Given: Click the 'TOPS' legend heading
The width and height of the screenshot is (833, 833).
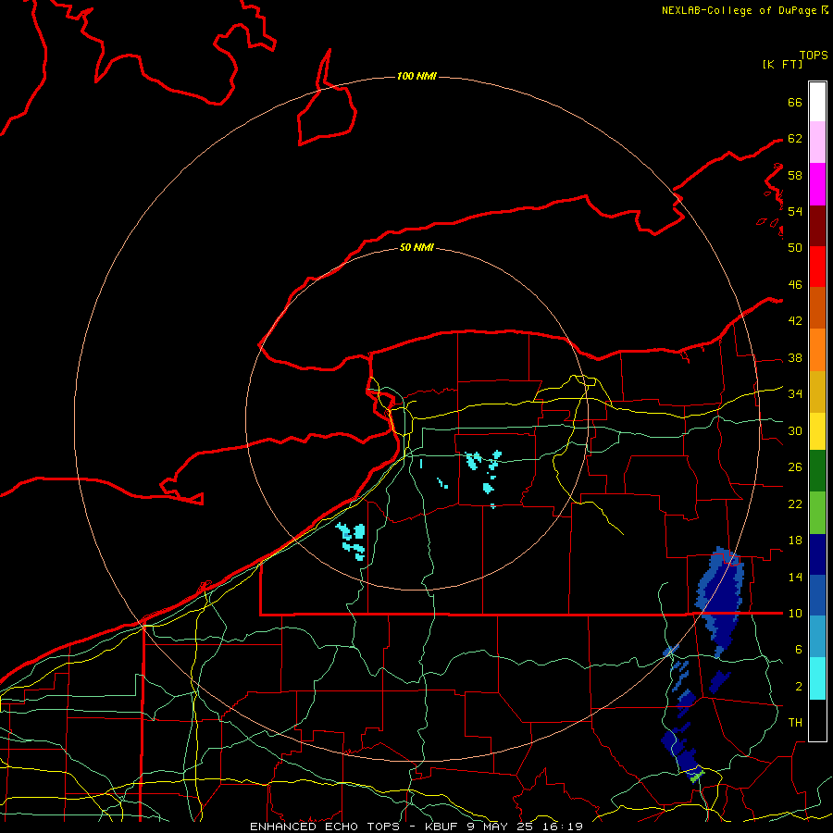Looking at the screenshot, I should [x=814, y=56].
